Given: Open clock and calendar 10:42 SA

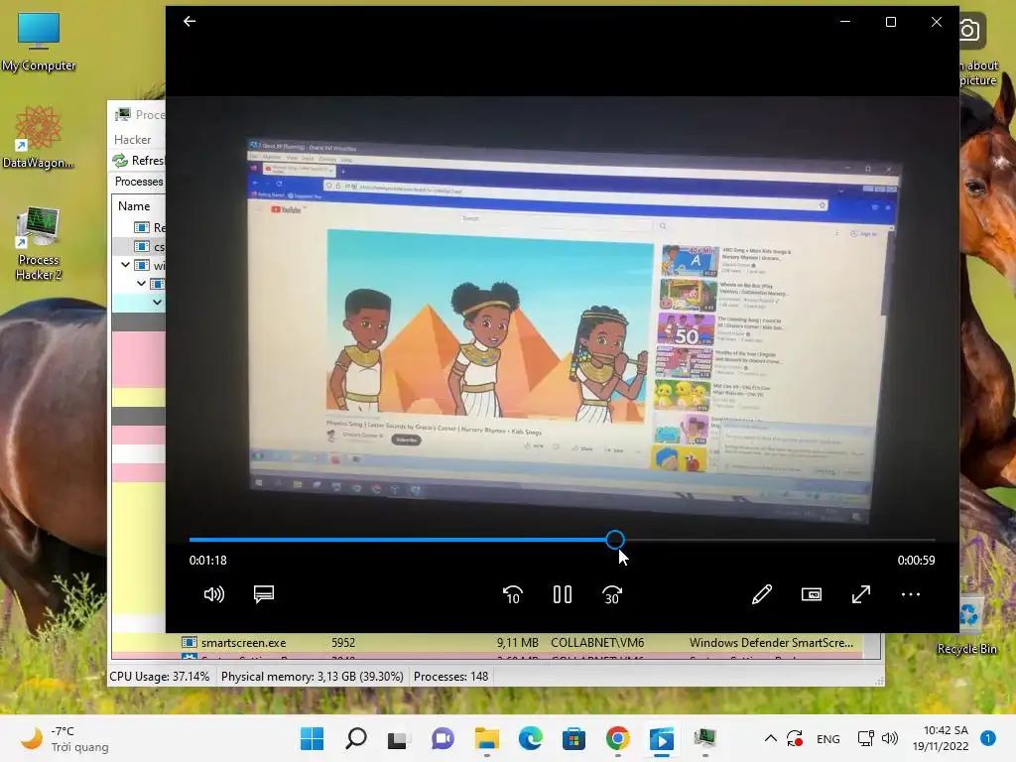Looking at the screenshot, I should tap(941, 738).
